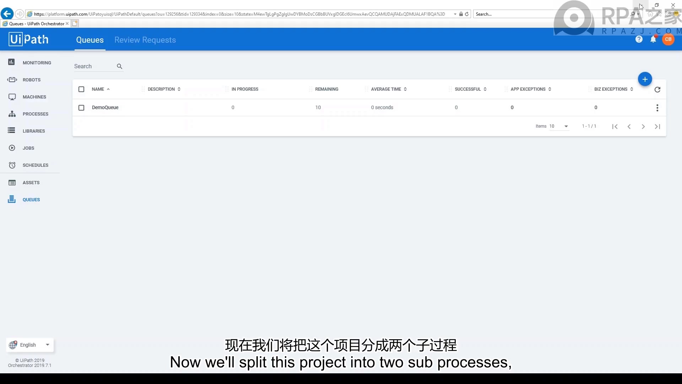The image size is (682, 384).
Task: Sort by Name column
Action: pyautogui.click(x=101, y=89)
